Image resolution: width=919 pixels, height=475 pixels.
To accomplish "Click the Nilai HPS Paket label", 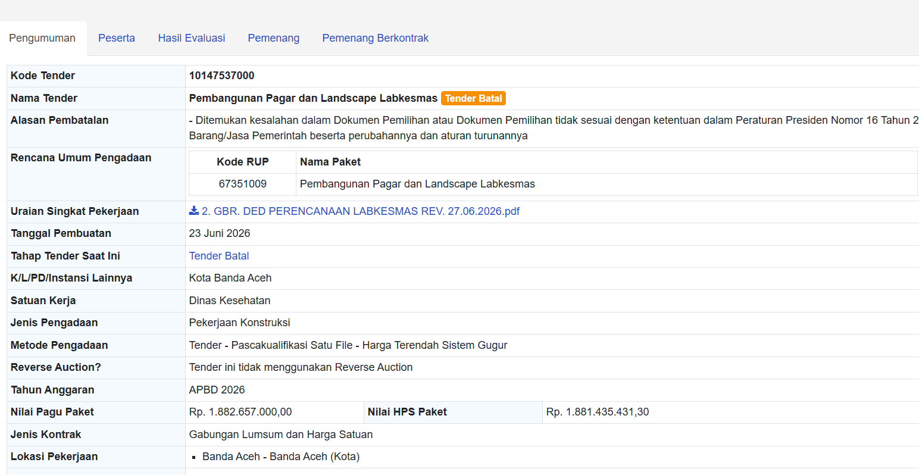I will [x=407, y=412].
